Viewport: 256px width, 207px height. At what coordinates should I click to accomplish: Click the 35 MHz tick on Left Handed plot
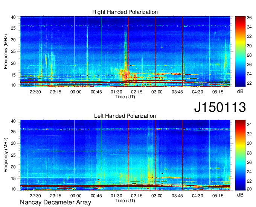pos(13,132)
